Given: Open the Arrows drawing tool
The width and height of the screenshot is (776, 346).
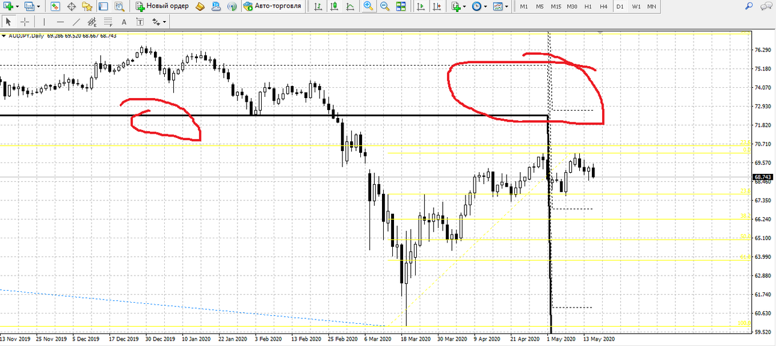Looking at the screenshot, I should click(x=156, y=22).
